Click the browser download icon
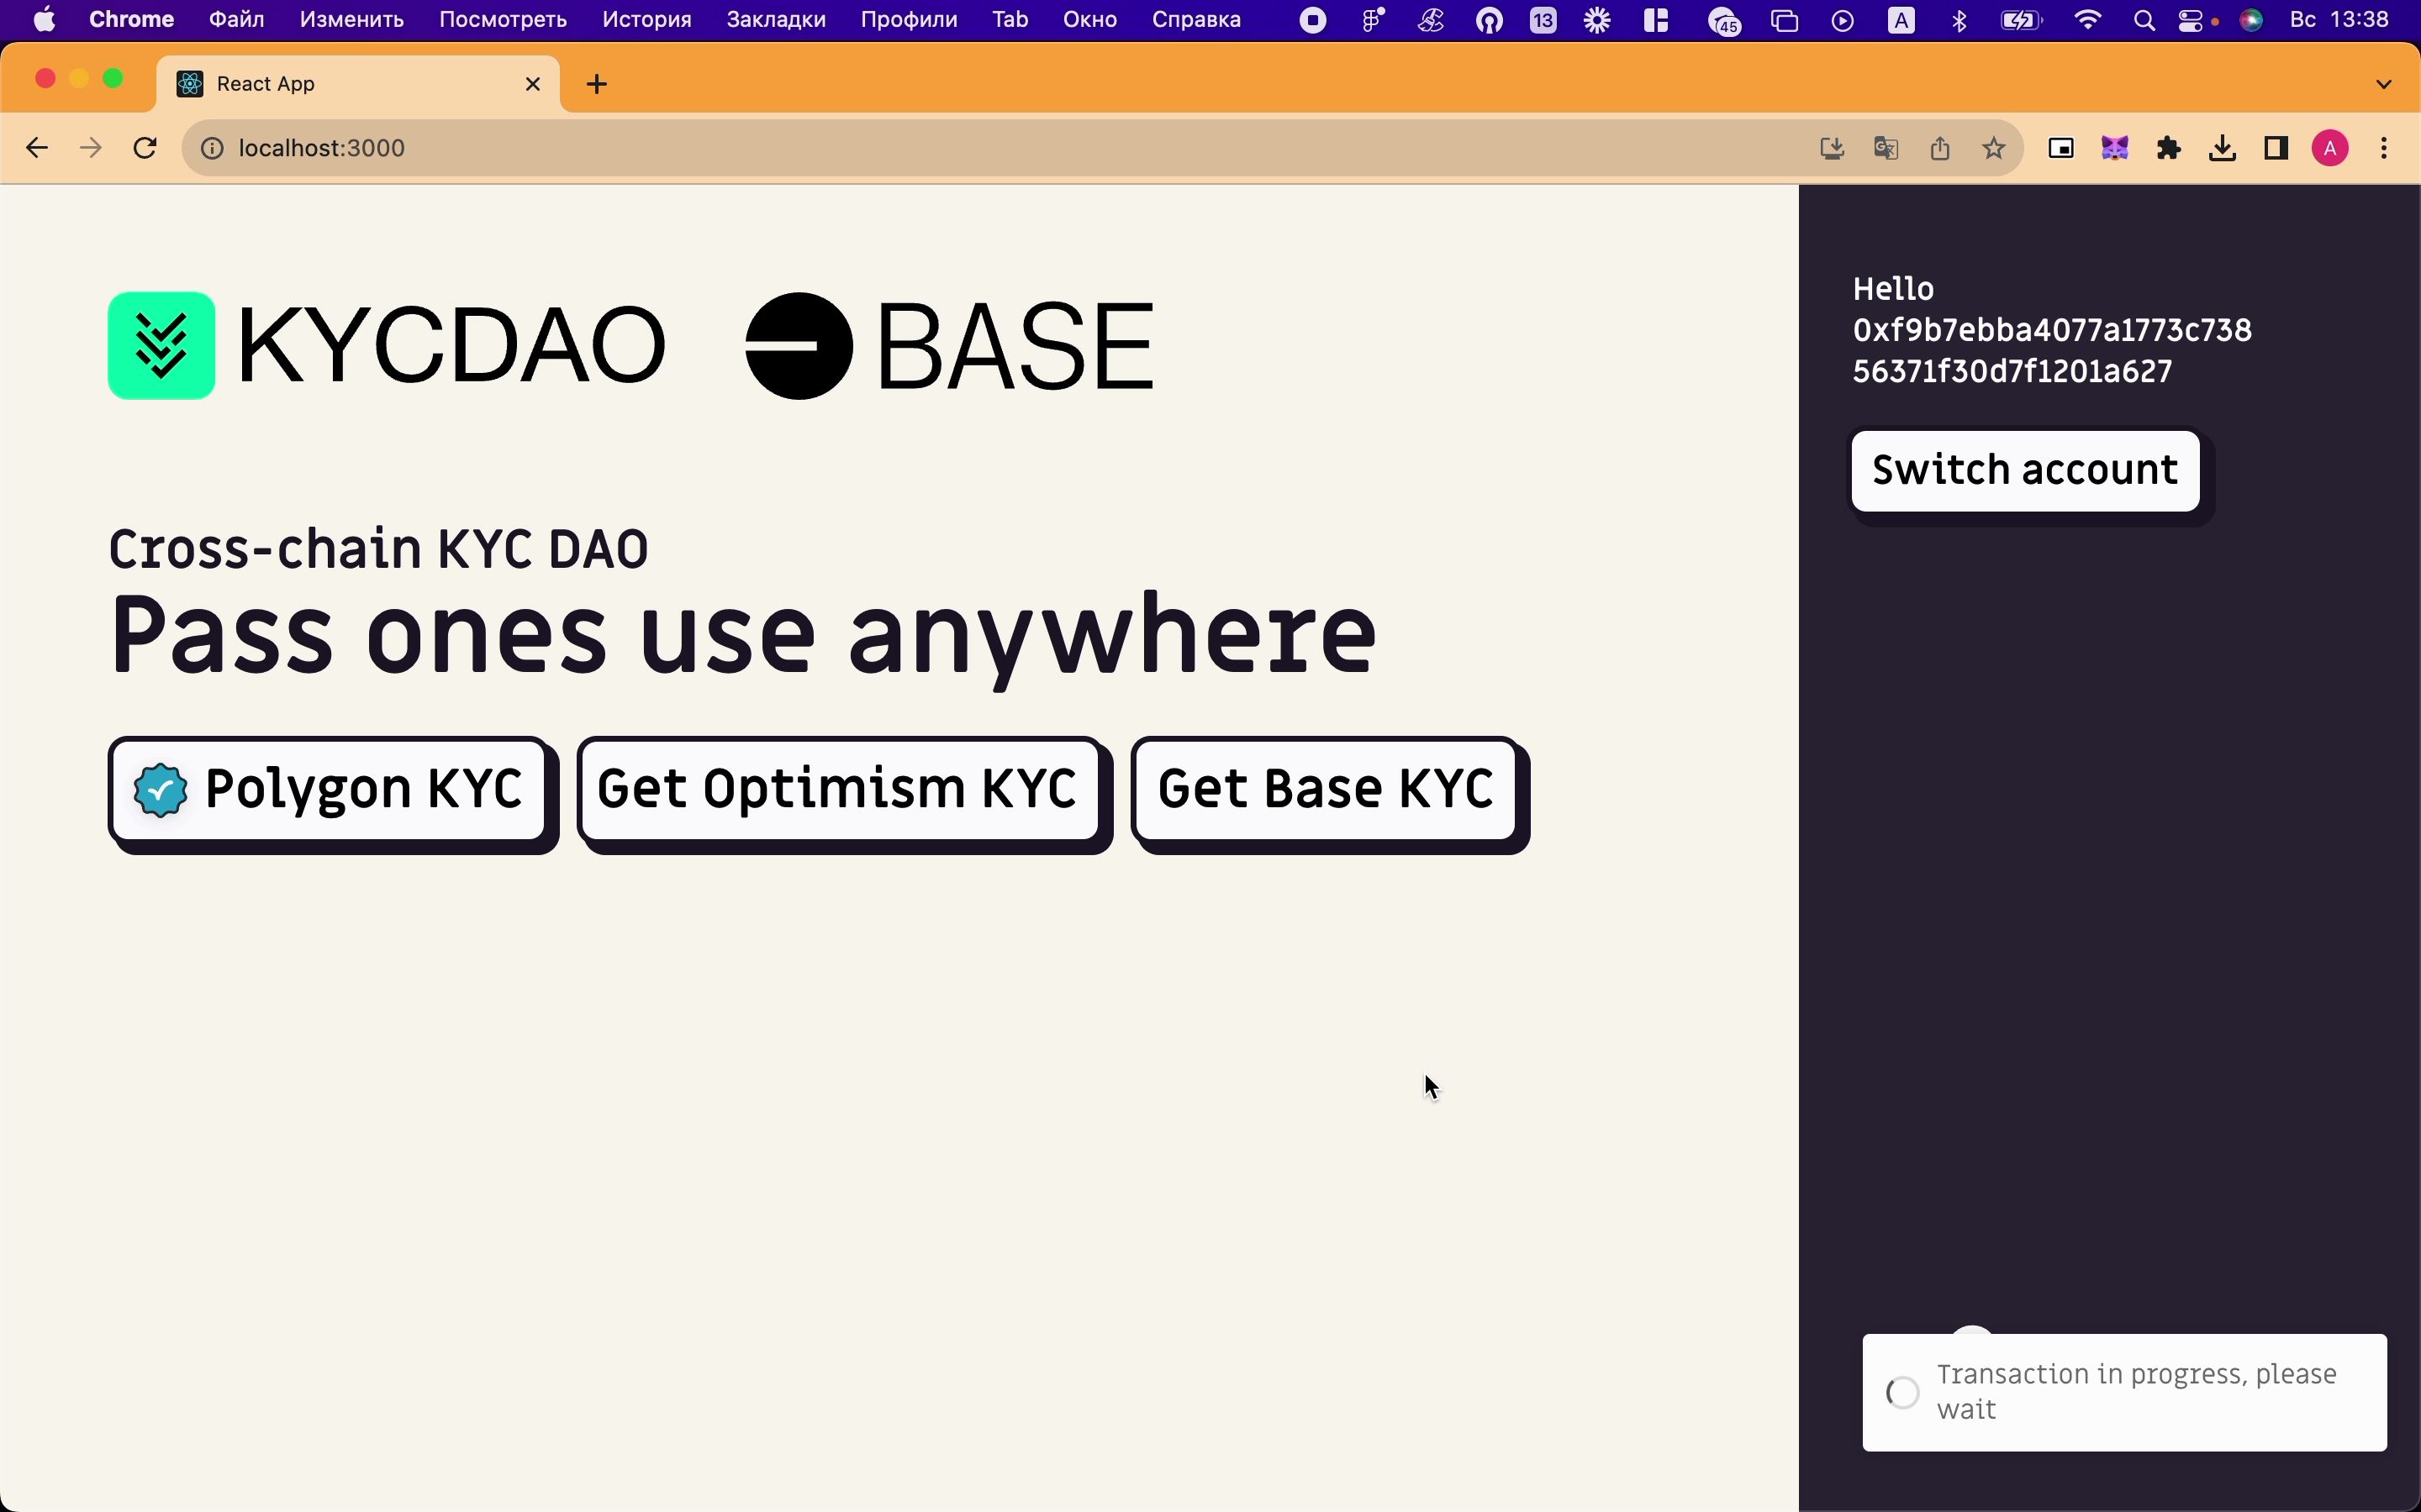 tap(2223, 148)
